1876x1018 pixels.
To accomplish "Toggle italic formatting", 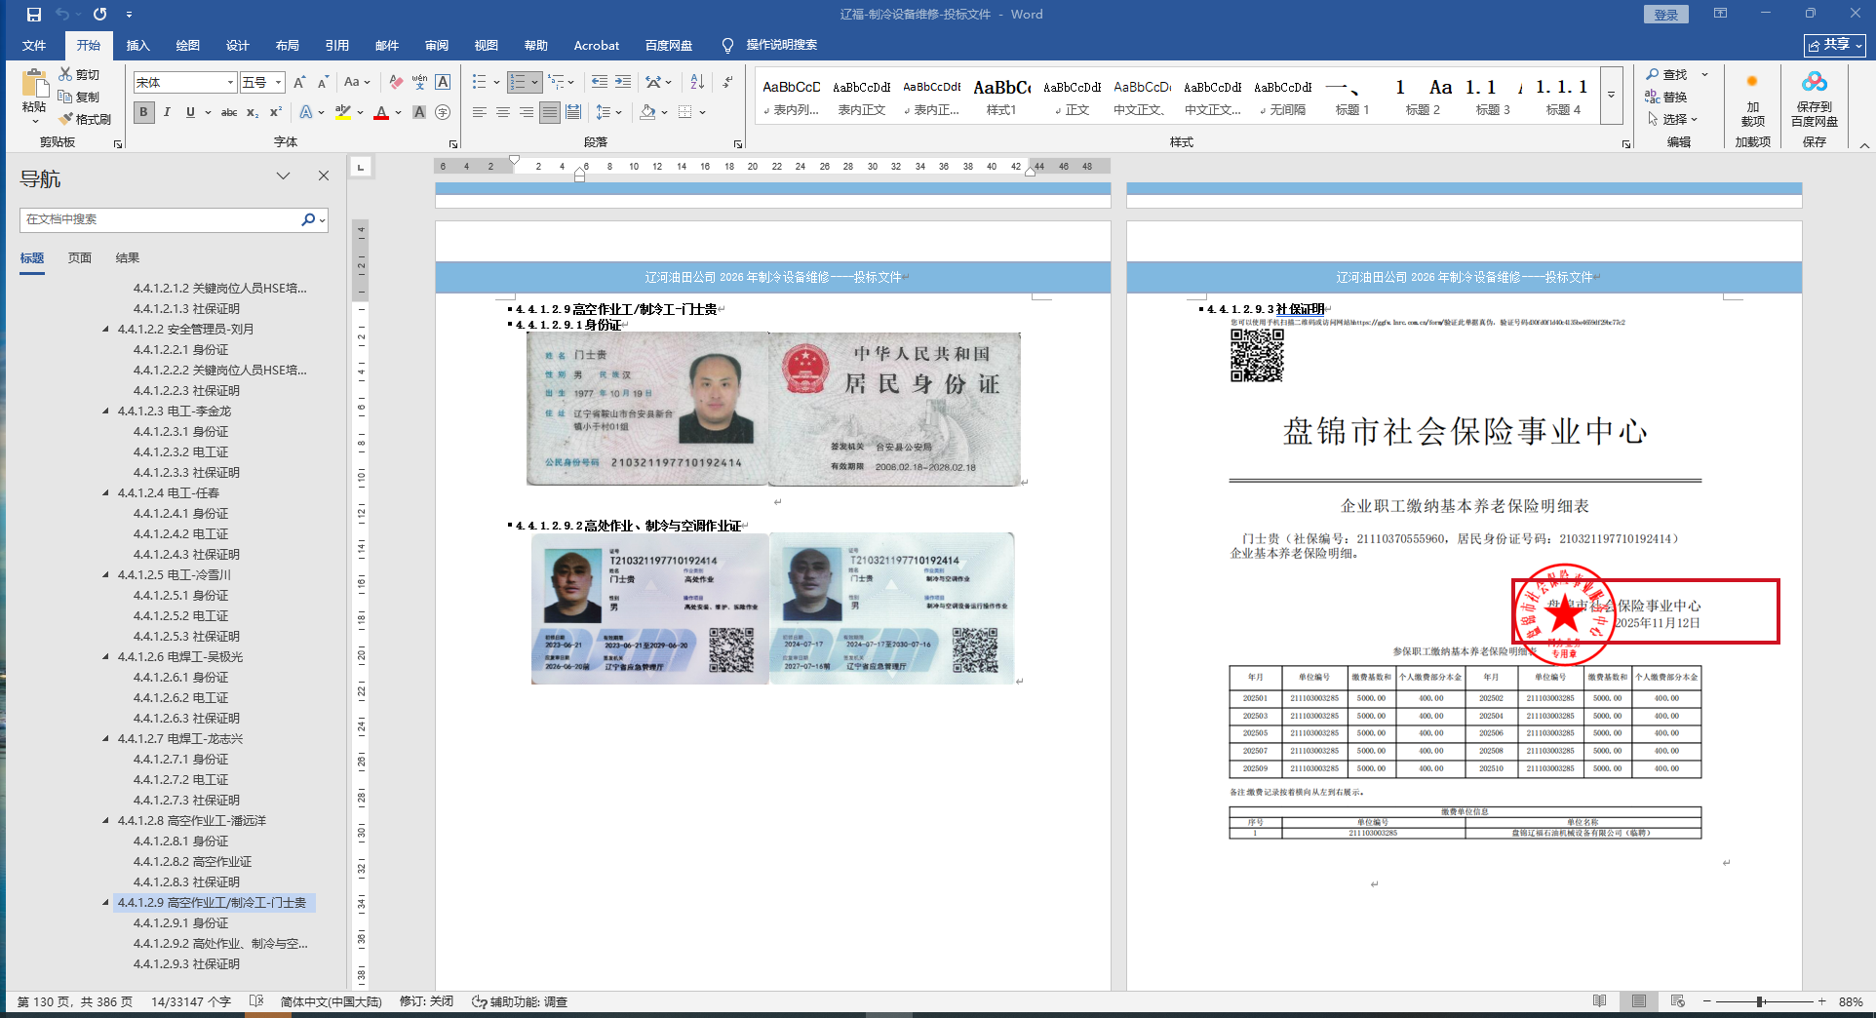I will [167, 113].
